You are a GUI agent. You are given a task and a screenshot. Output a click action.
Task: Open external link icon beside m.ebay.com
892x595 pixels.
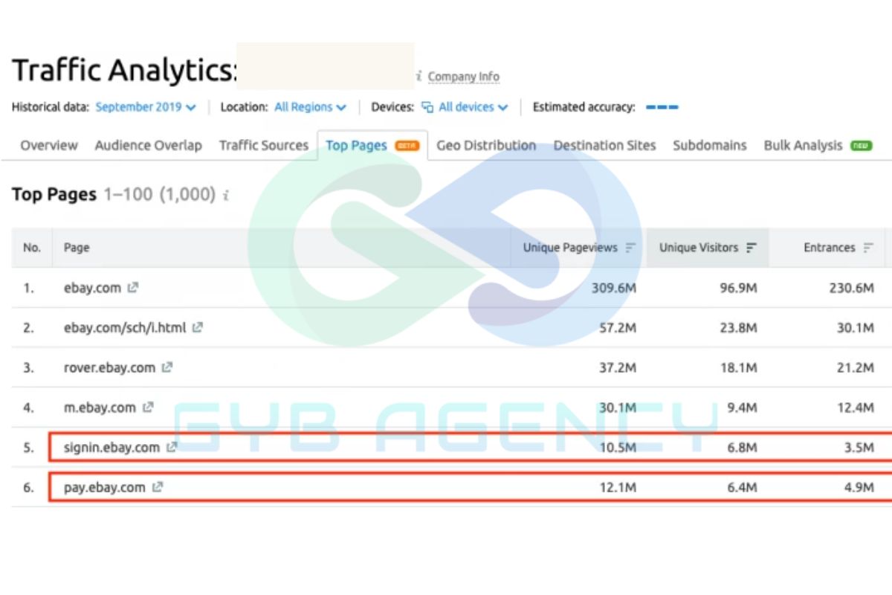pyautogui.click(x=148, y=407)
